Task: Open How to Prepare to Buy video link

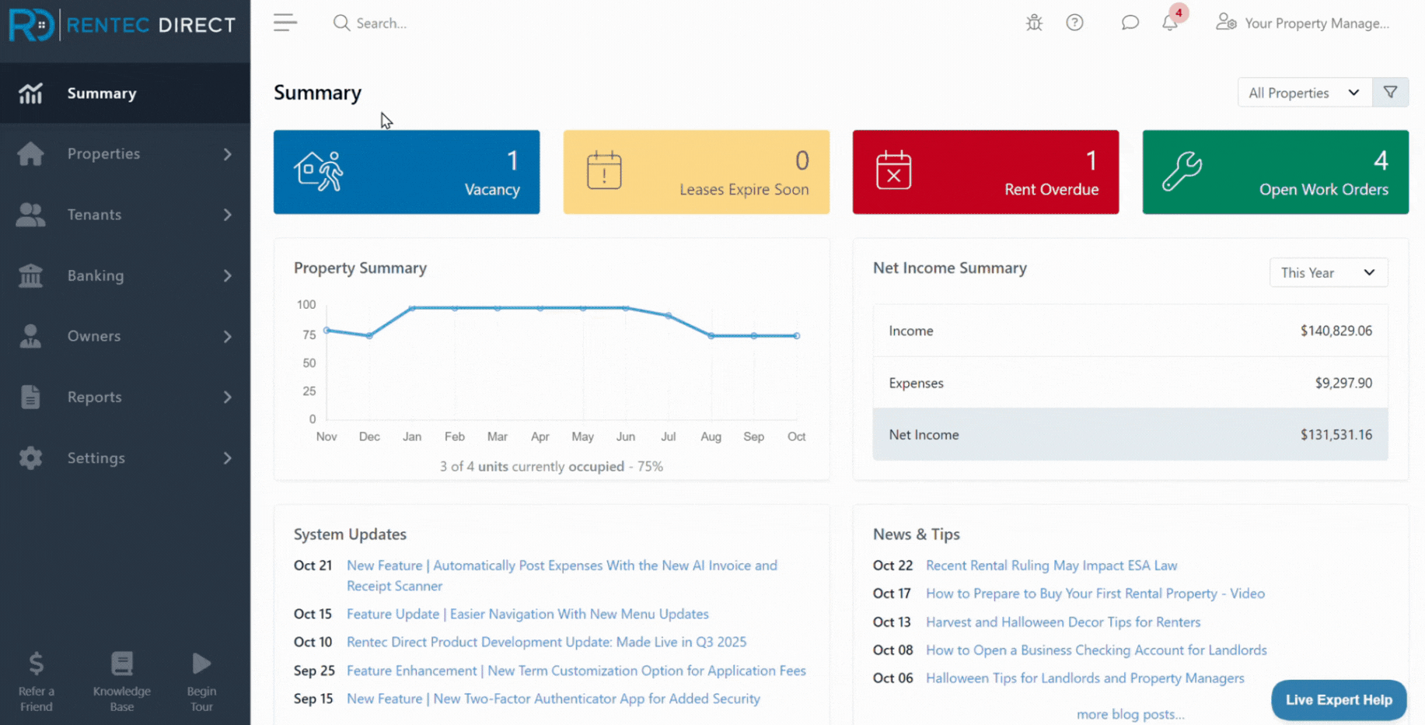Action: tap(1095, 594)
